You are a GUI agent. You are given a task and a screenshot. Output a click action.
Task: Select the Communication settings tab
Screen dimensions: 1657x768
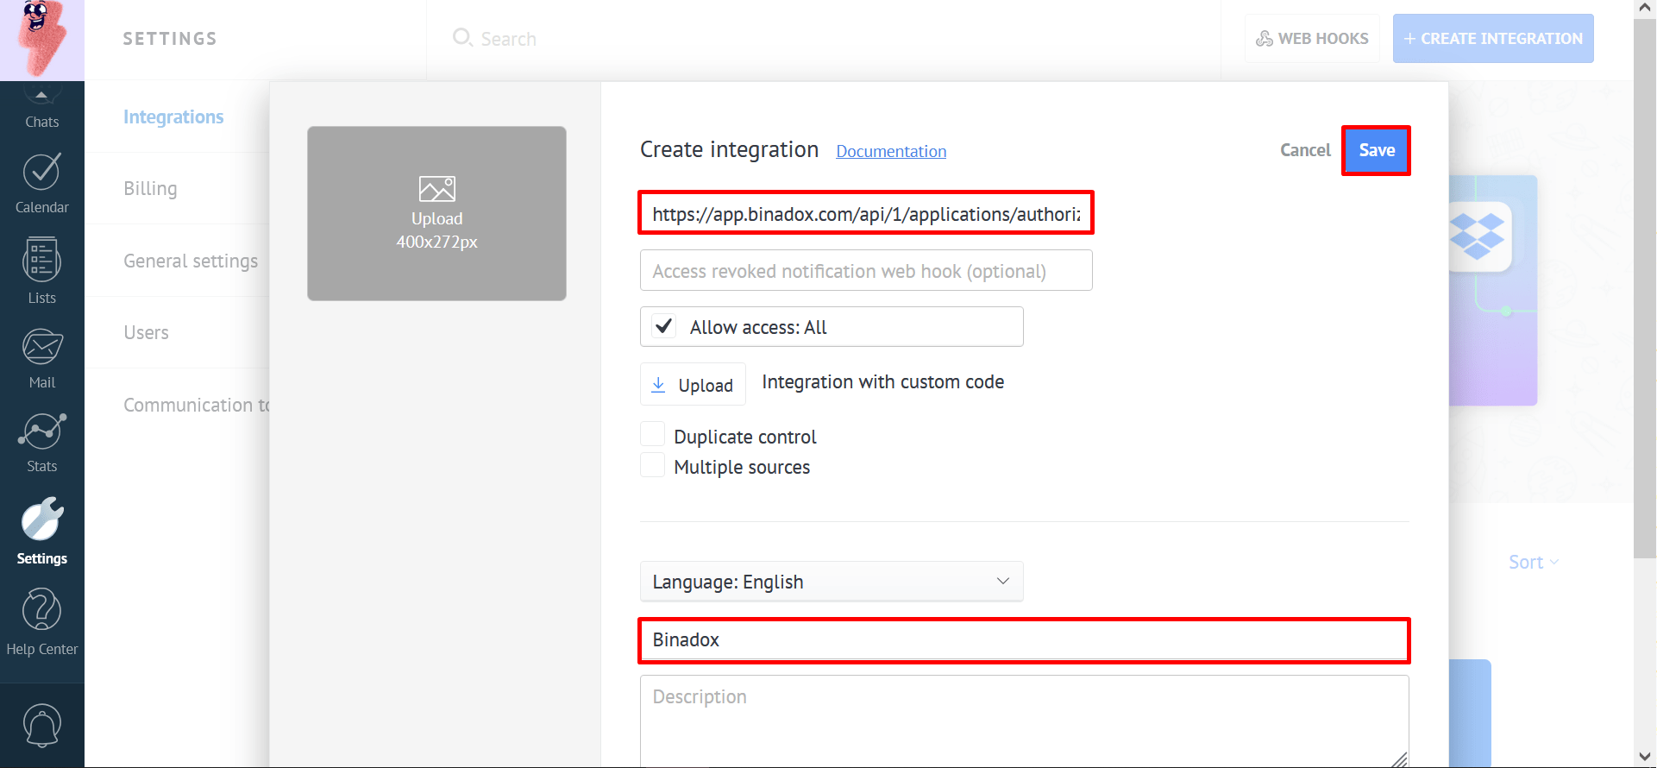point(197,405)
